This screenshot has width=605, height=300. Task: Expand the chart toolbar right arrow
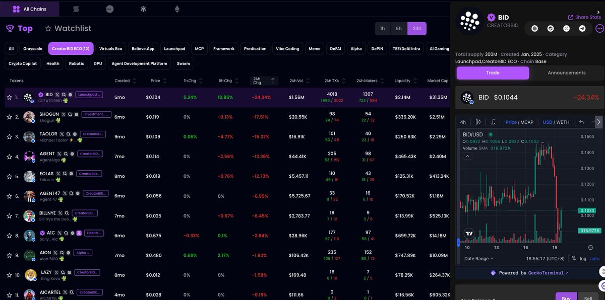click(598, 122)
